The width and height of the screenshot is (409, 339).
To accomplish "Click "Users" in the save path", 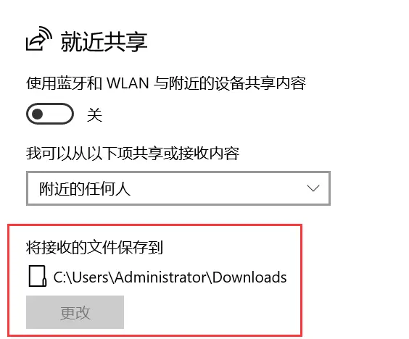I will point(90,277).
